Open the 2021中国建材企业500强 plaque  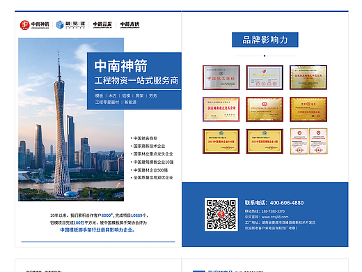pyautogui.click(x=221, y=142)
